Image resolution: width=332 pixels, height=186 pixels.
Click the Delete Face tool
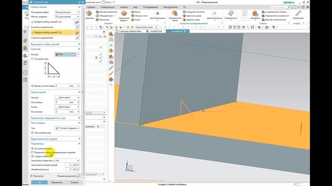click(191, 20)
